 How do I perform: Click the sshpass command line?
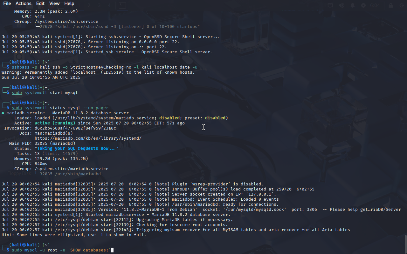(105, 67)
